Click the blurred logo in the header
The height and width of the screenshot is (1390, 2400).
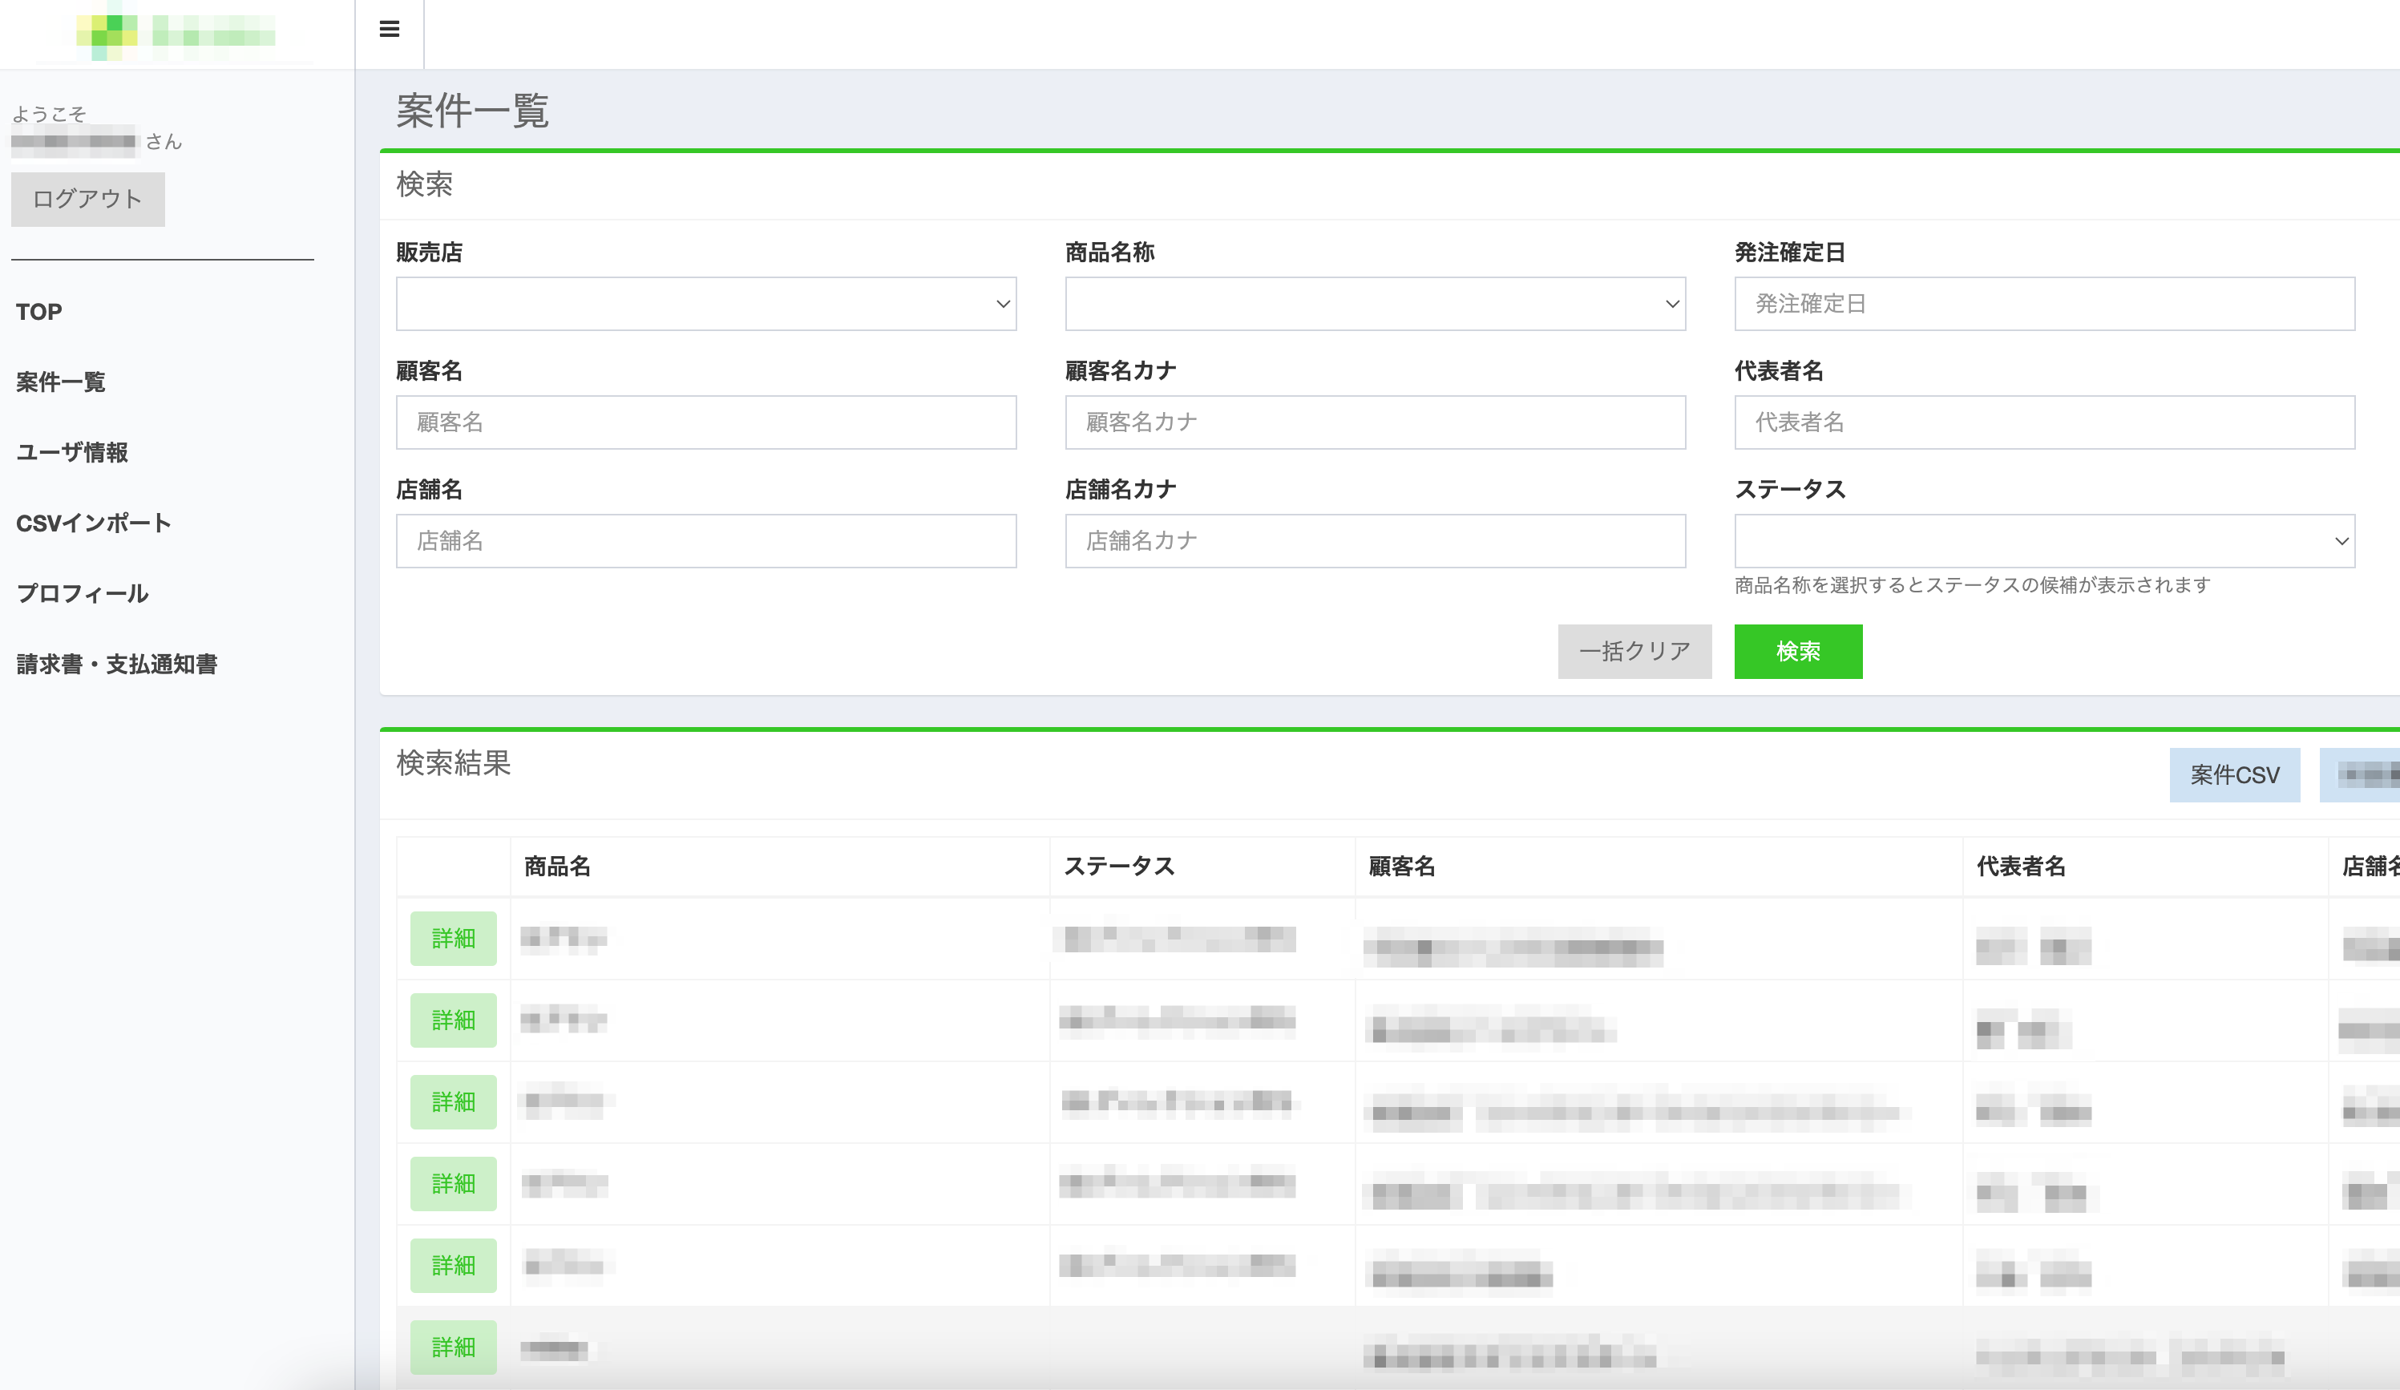click(x=176, y=34)
